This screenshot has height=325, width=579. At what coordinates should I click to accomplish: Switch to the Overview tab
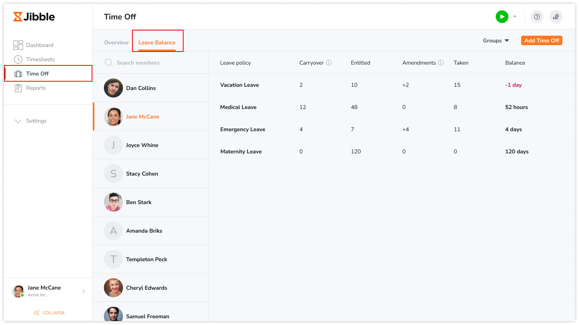(116, 42)
